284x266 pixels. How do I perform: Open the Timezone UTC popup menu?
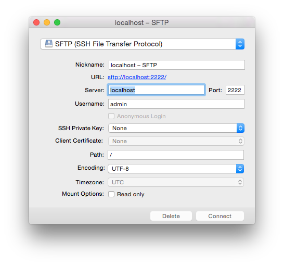click(x=176, y=182)
